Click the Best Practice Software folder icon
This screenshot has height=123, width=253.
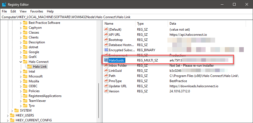pyautogui.click(x=25, y=23)
